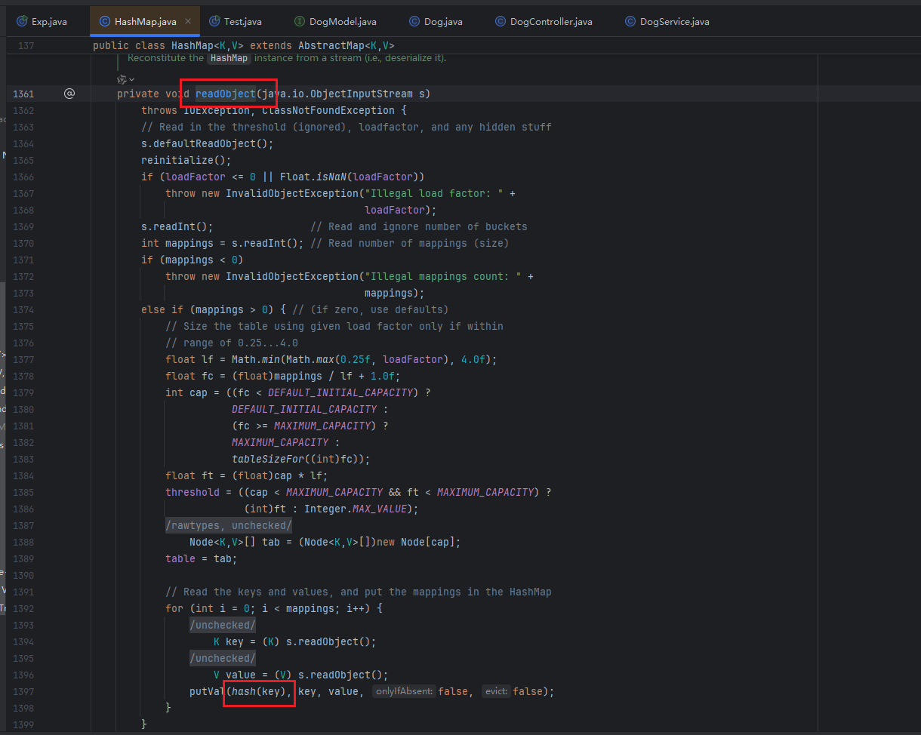
Task: Expand folded /unchecked/ annotation above V value
Action: (x=223, y=658)
